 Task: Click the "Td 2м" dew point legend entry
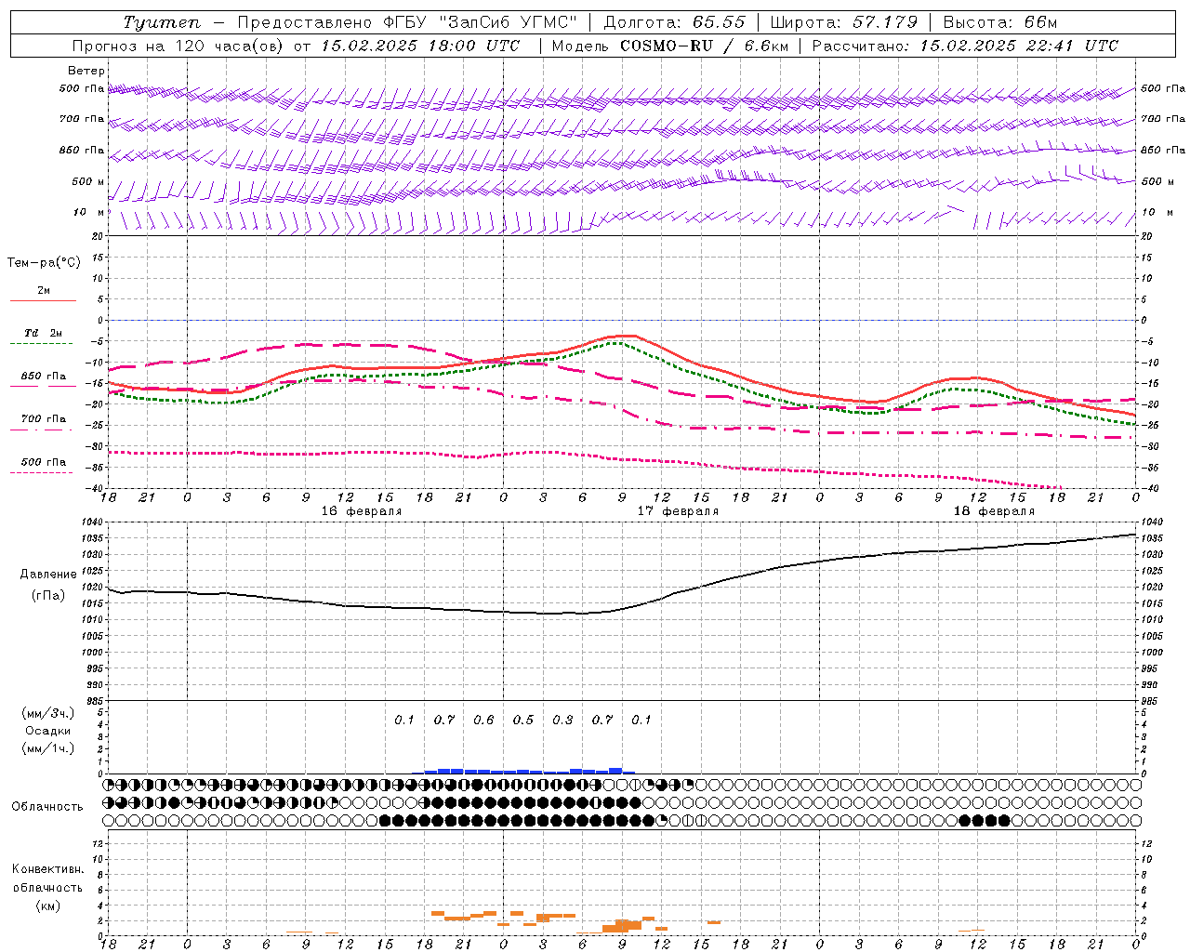pyautogui.click(x=44, y=333)
